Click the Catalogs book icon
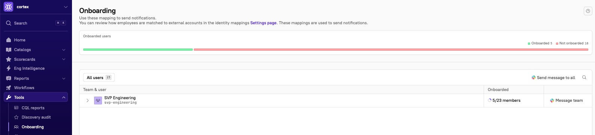The height and width of the screenshot is (135, 595). 9,50
